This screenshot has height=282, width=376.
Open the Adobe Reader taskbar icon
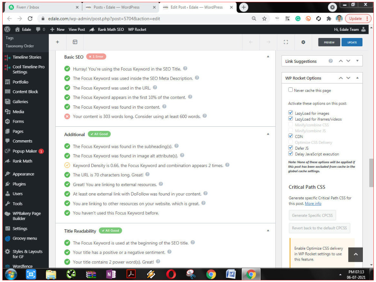[x=131, y=274]
